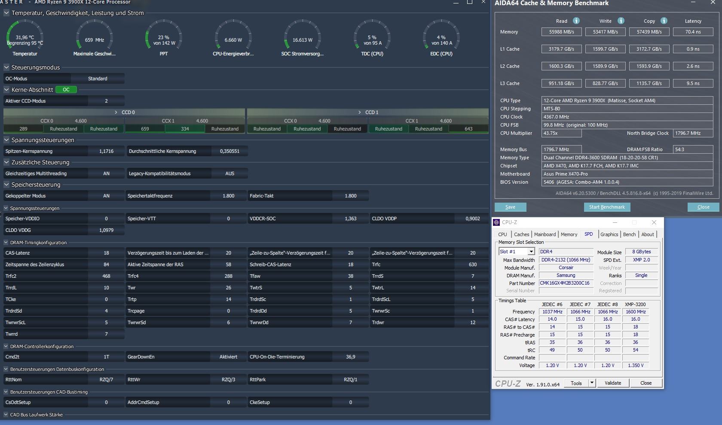Switch to the Graphics tab in CPU-Z

coord(609,234)
